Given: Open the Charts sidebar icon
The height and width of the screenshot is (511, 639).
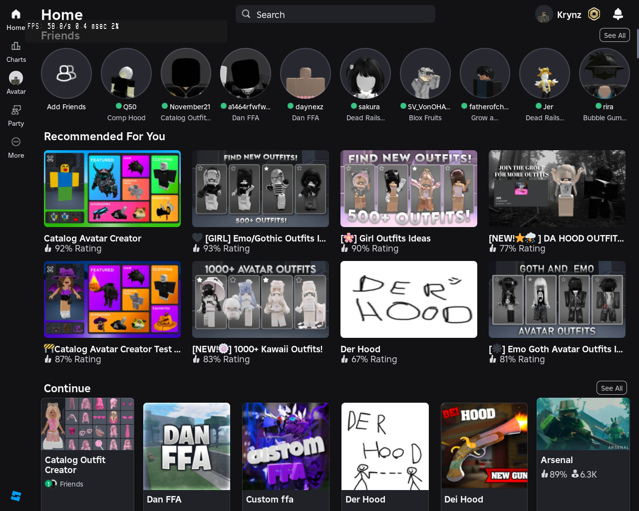Looking at the screenshot, I should click(16, 46).
